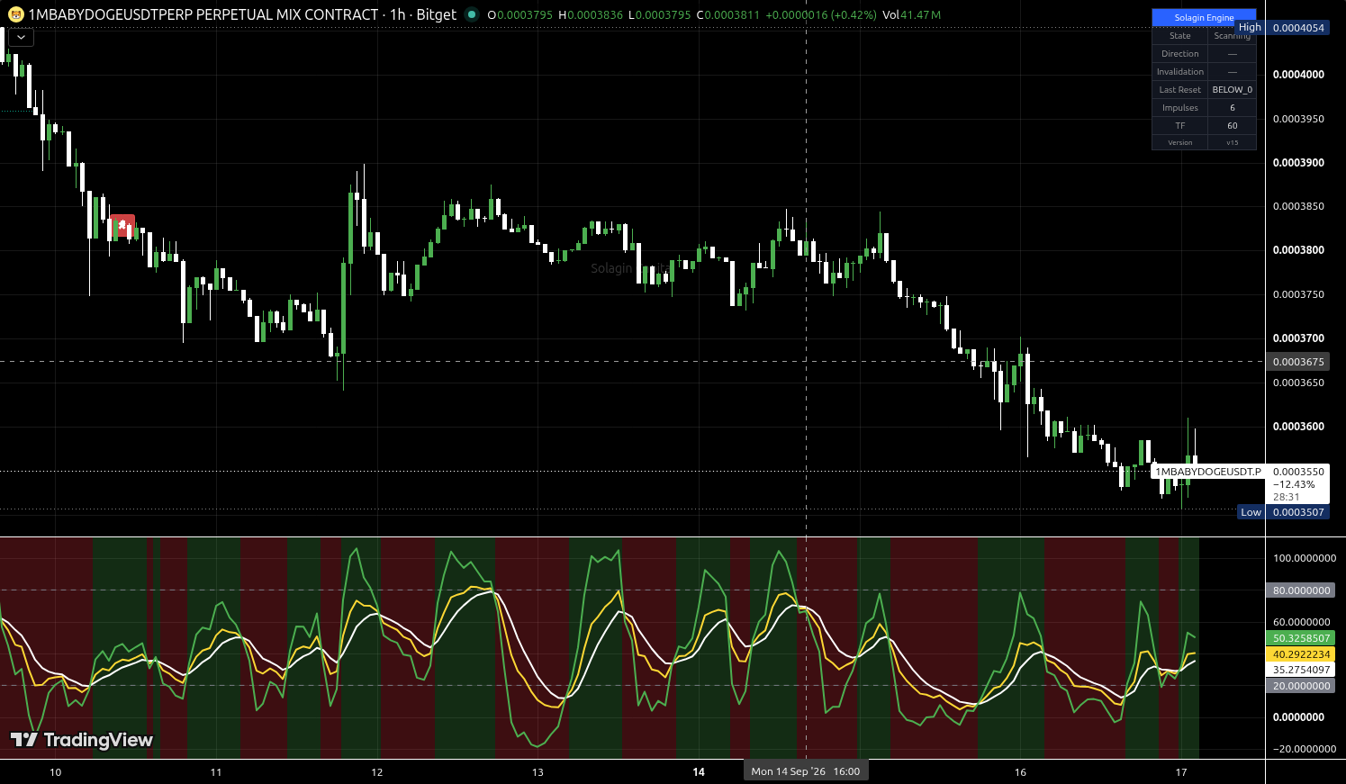The image size is (1346, 784).
Task: Click the white indicator value 35.2754097
Action: (x=1301, y=670)
